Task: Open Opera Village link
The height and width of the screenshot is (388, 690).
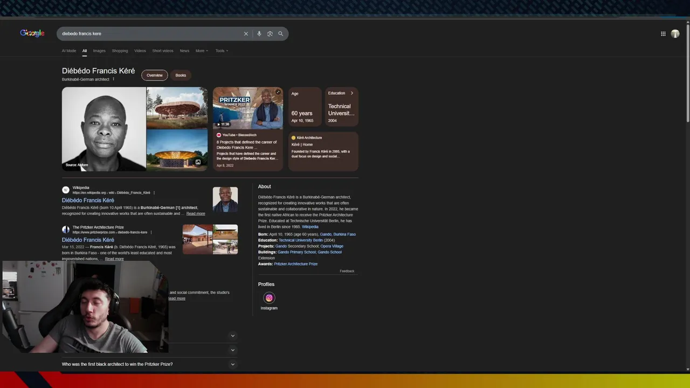Action: (x=332, y=246)
